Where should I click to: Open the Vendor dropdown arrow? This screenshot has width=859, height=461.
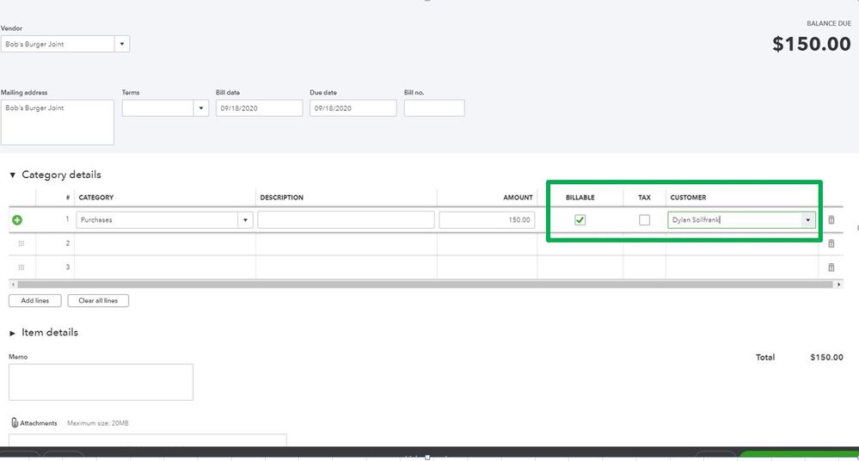coord(121,44)
